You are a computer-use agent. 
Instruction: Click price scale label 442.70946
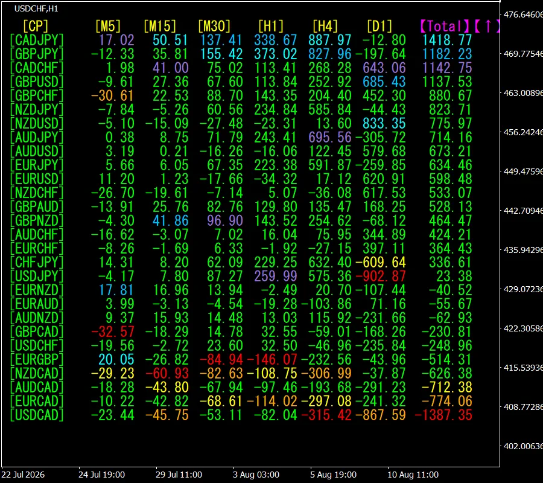coord(523,211)
